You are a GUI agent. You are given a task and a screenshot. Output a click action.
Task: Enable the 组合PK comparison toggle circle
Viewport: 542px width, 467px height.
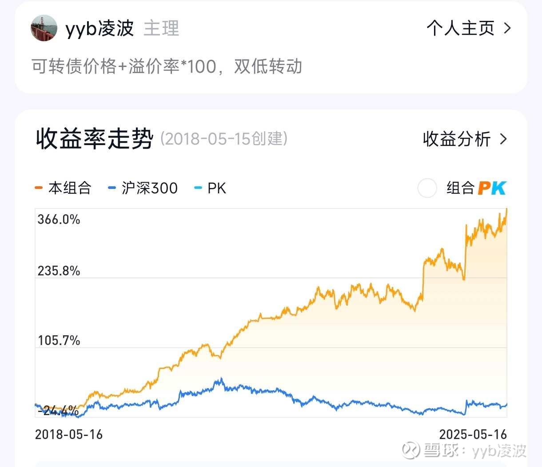click(427, 188)
